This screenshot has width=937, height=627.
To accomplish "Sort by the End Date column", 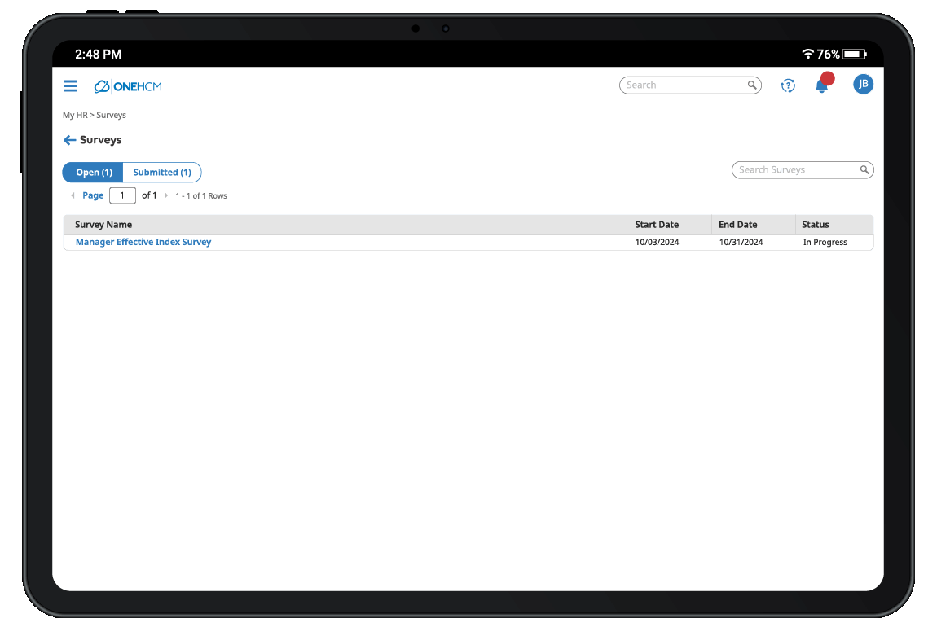I will (x=737, y=224).
